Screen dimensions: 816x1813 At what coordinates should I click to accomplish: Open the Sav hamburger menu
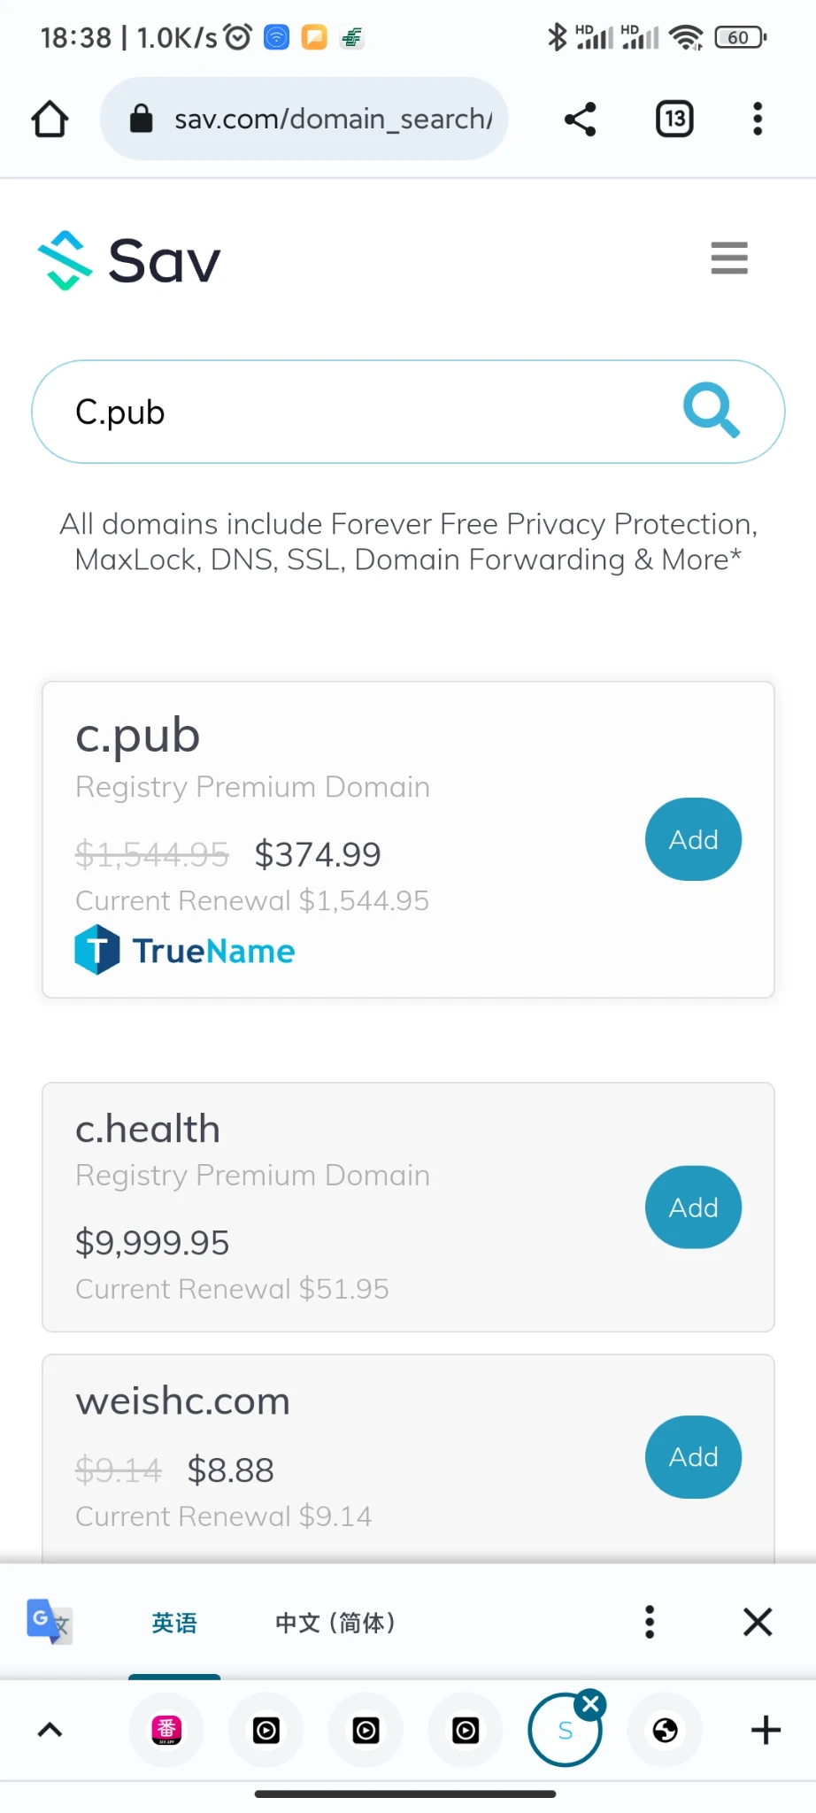[x=729, y=258]
